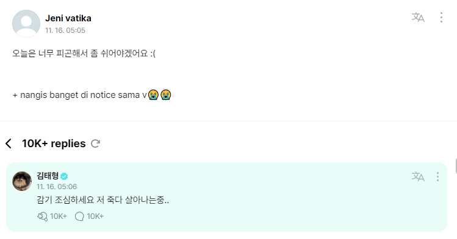Image resolution: width=457 pixels, height=239 pixels.
Task: Click the scrollbar handle at the right edge
Action: click(456, 166)
